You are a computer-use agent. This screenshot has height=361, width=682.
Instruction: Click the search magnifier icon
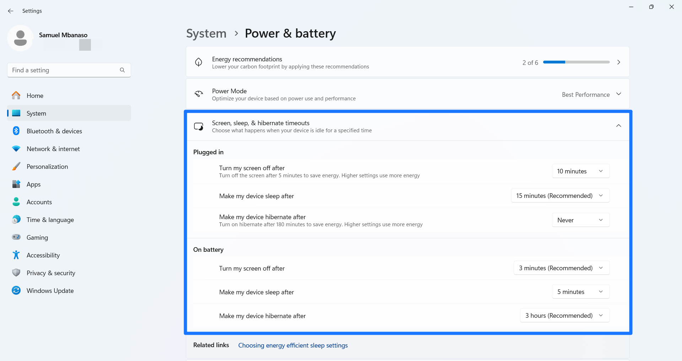pyautogui.click(x=122, y=70)
